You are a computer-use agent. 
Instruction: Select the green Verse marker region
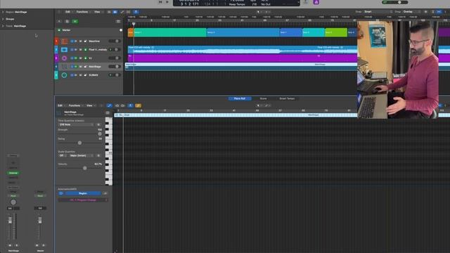pyautogui.click(x=170, y=32)
